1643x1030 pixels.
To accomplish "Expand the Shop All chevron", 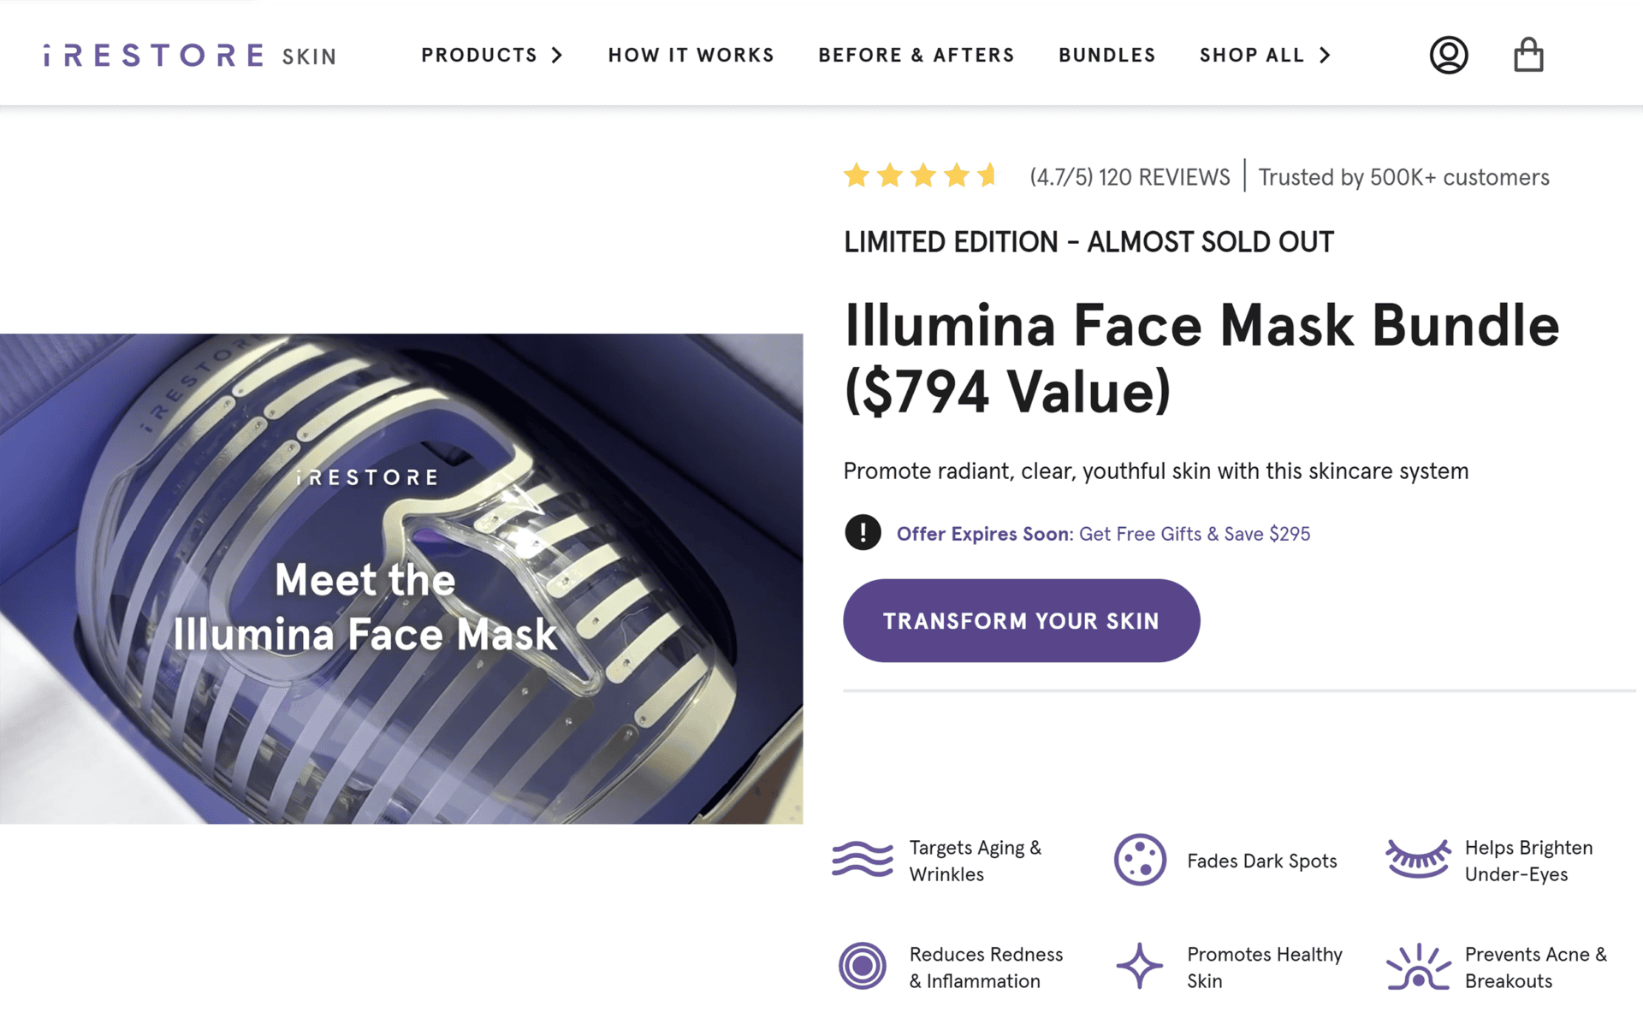I will point(1325,56).
